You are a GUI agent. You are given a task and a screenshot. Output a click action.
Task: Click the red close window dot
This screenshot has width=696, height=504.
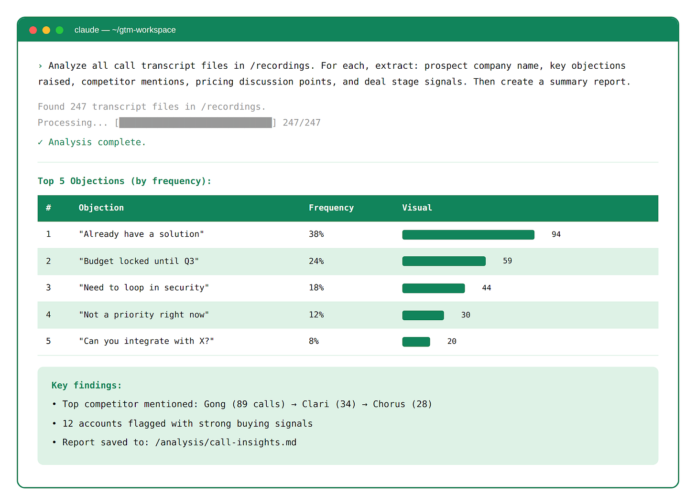(x=33, y=30)
